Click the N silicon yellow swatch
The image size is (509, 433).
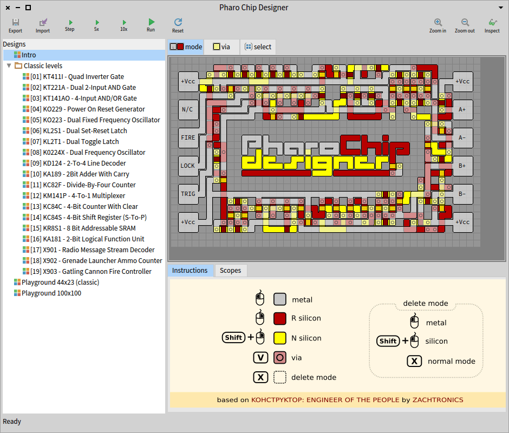tap(280, 338)
